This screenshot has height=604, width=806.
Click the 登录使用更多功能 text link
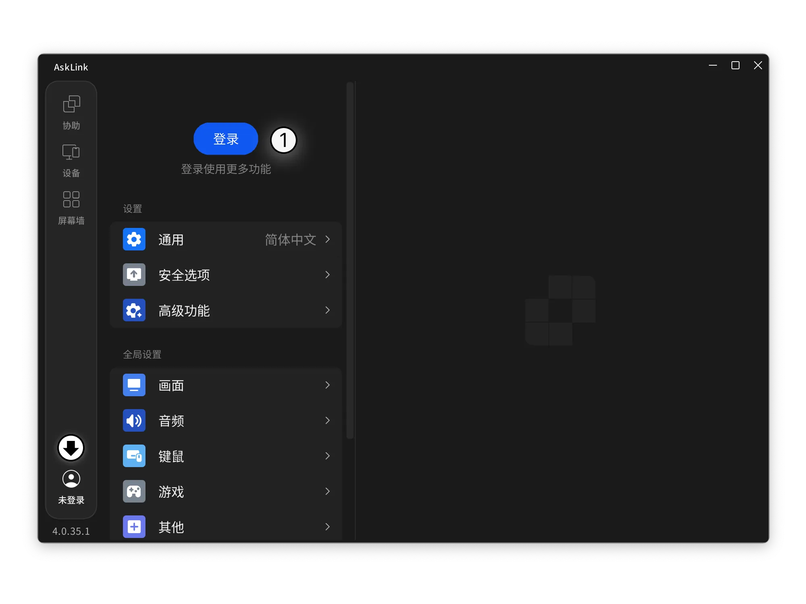point(226,169)
